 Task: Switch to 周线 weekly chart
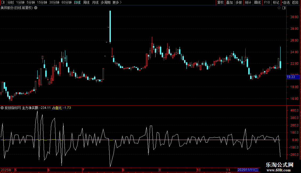click(x=86, y=2)
